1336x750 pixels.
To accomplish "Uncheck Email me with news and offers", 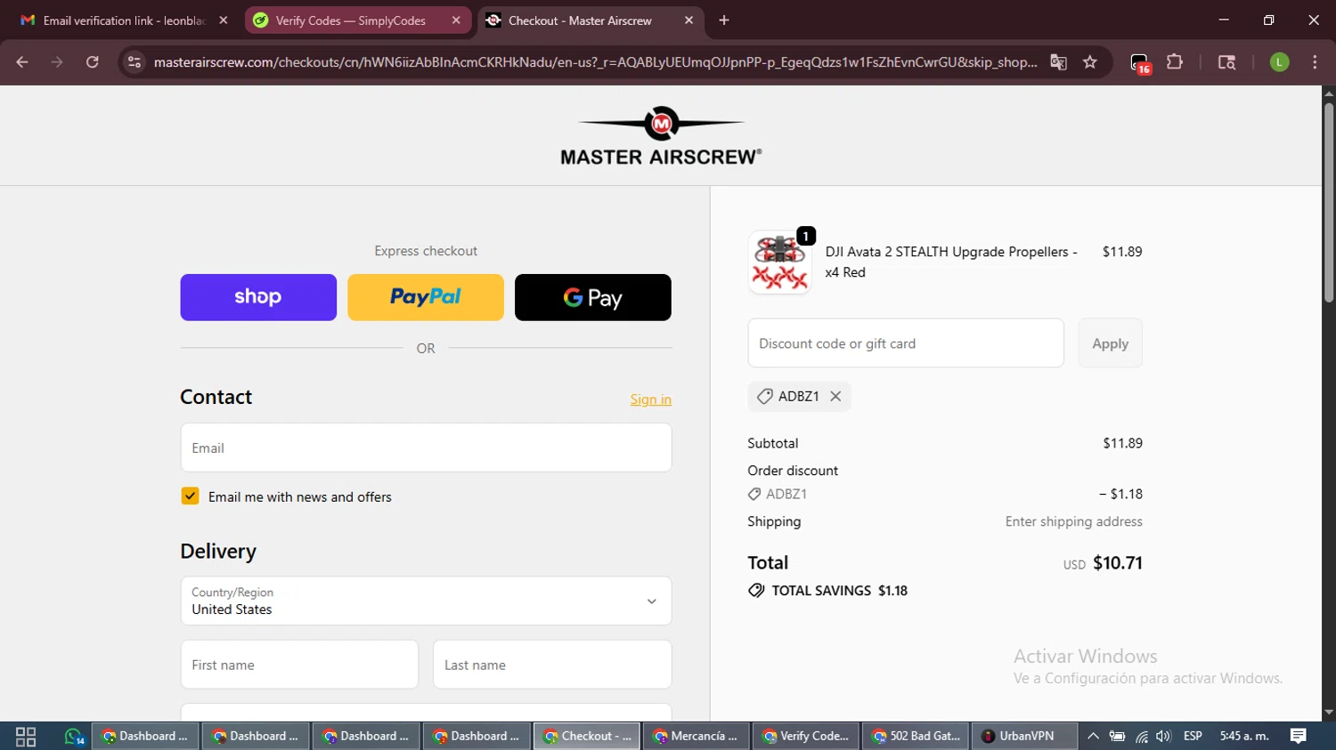I will tap(190, 496).
